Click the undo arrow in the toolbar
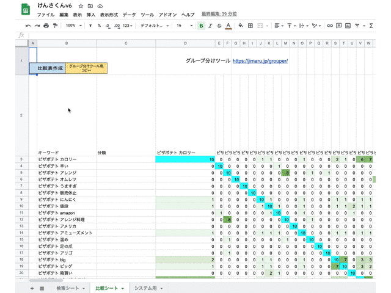This screenshot has height=293, width=391. (x=28, y=26)
